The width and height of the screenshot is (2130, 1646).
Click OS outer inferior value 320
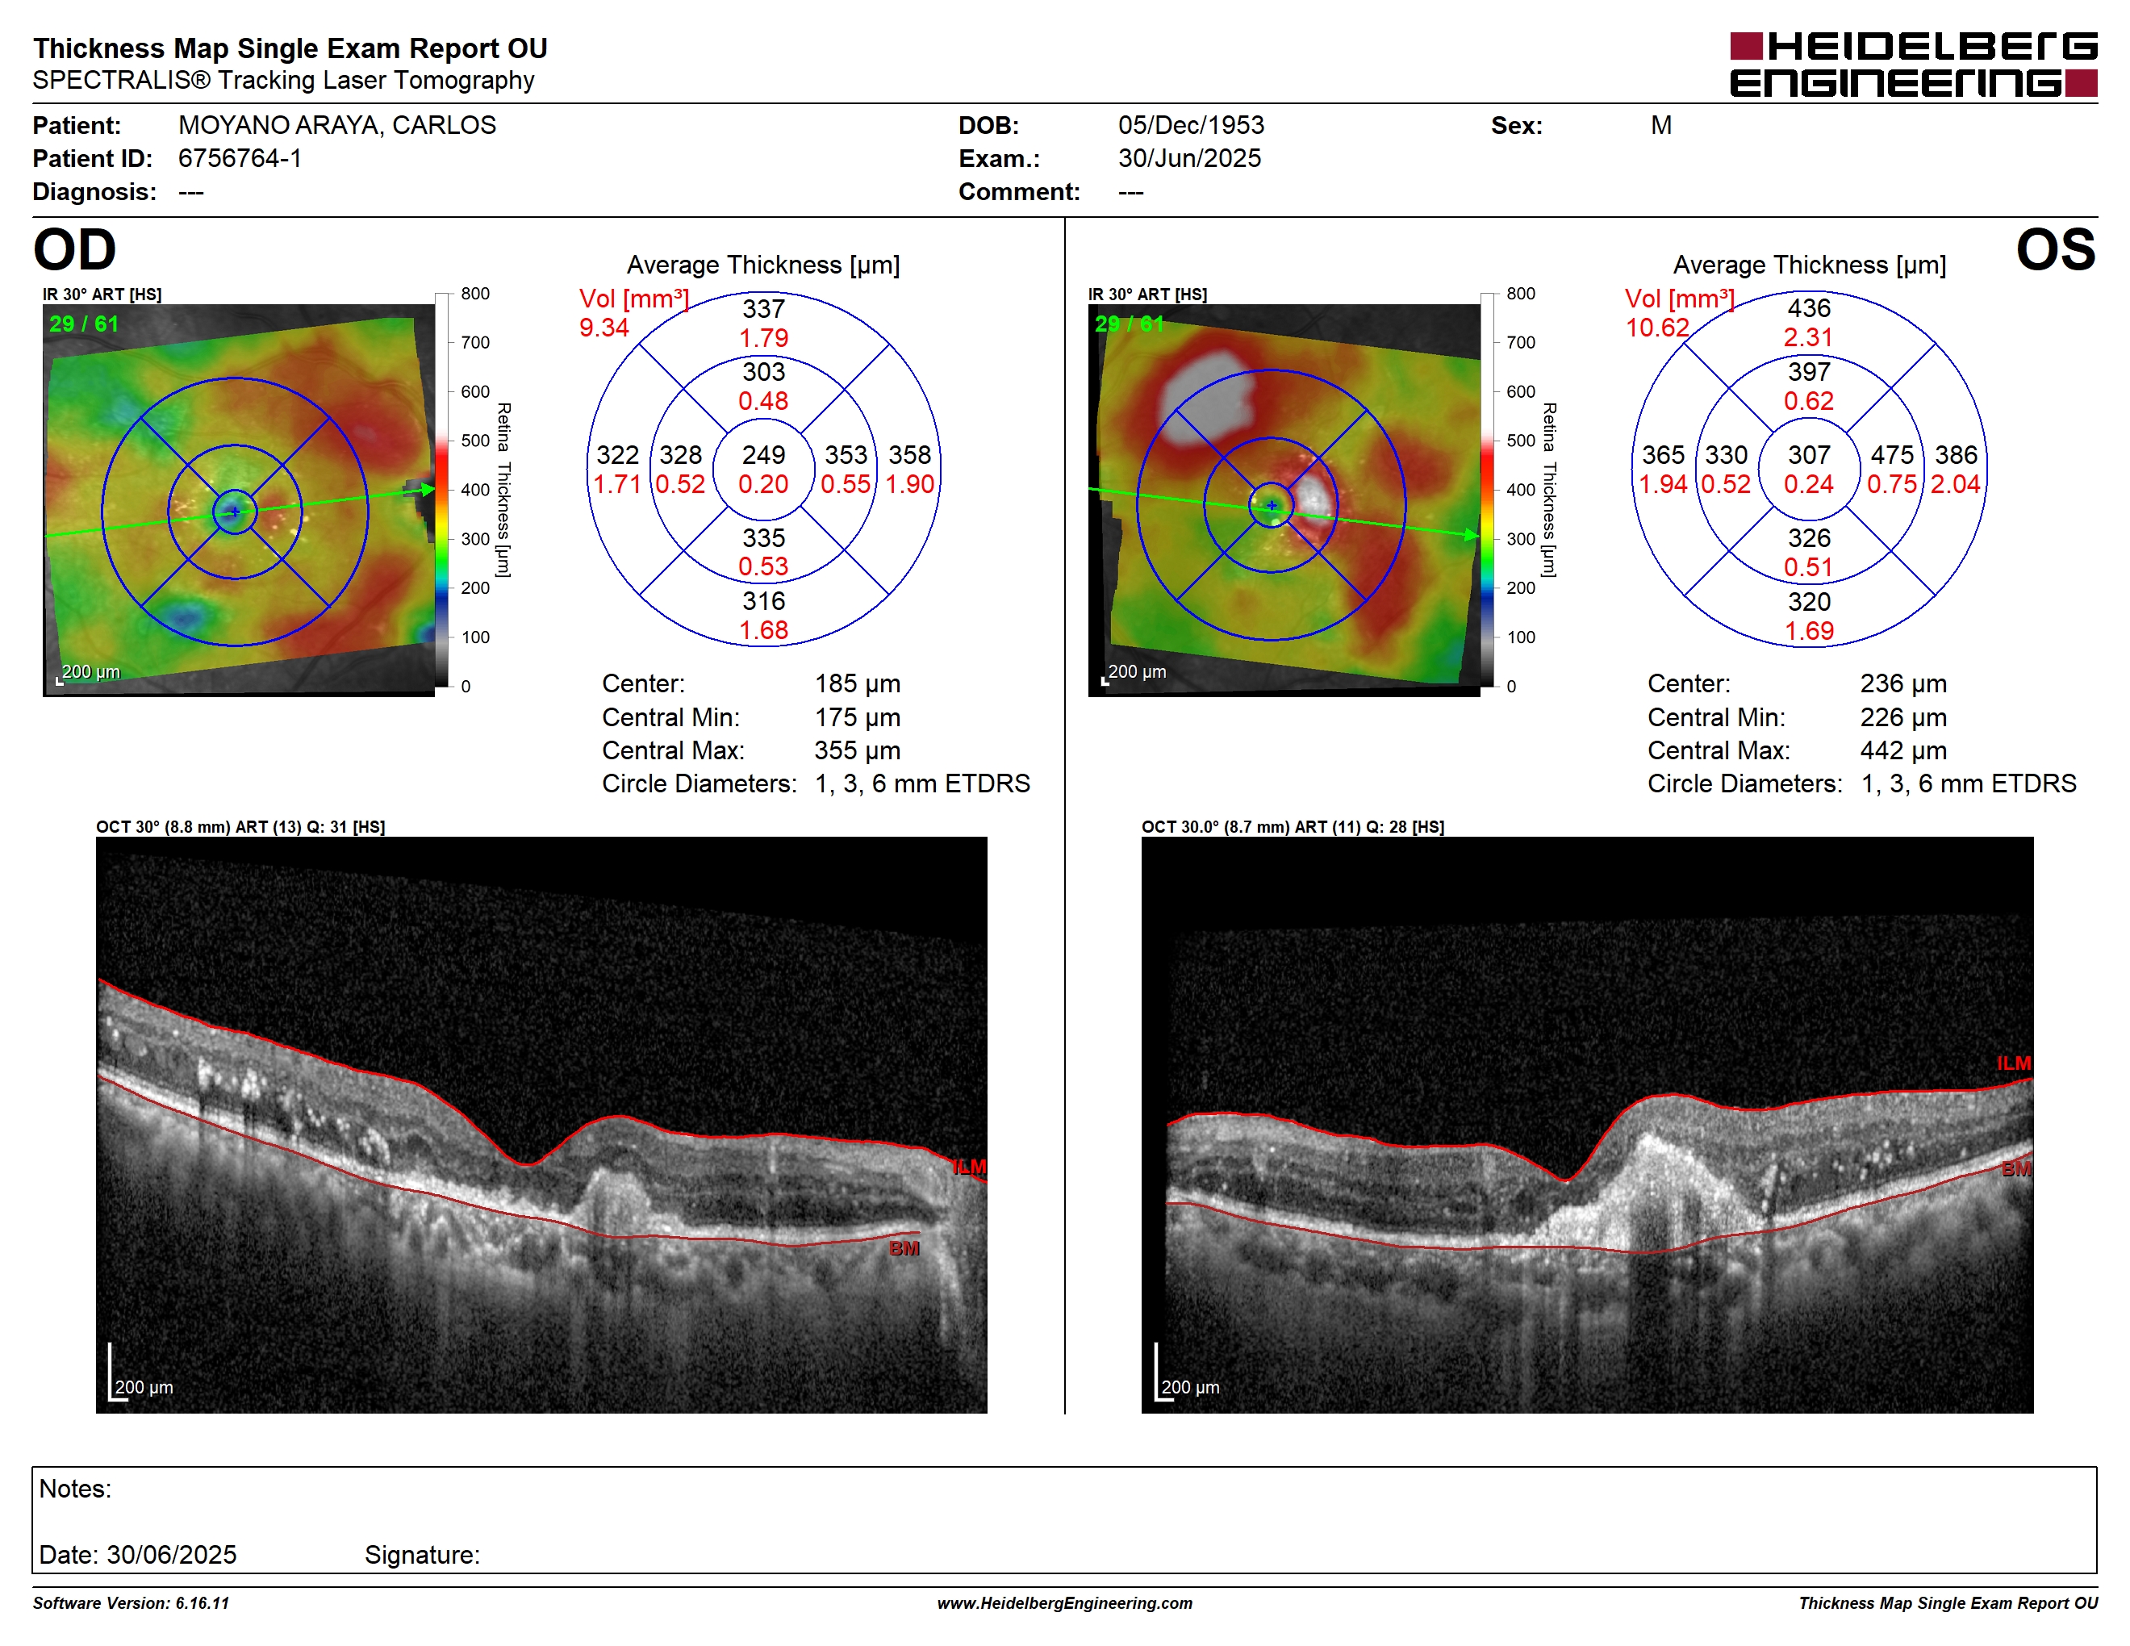pos(1808,602)
